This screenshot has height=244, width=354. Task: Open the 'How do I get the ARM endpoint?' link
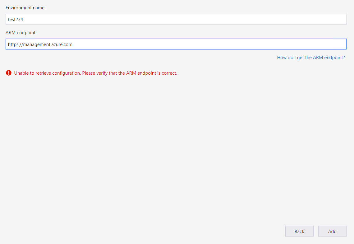(x=311, y=57)
